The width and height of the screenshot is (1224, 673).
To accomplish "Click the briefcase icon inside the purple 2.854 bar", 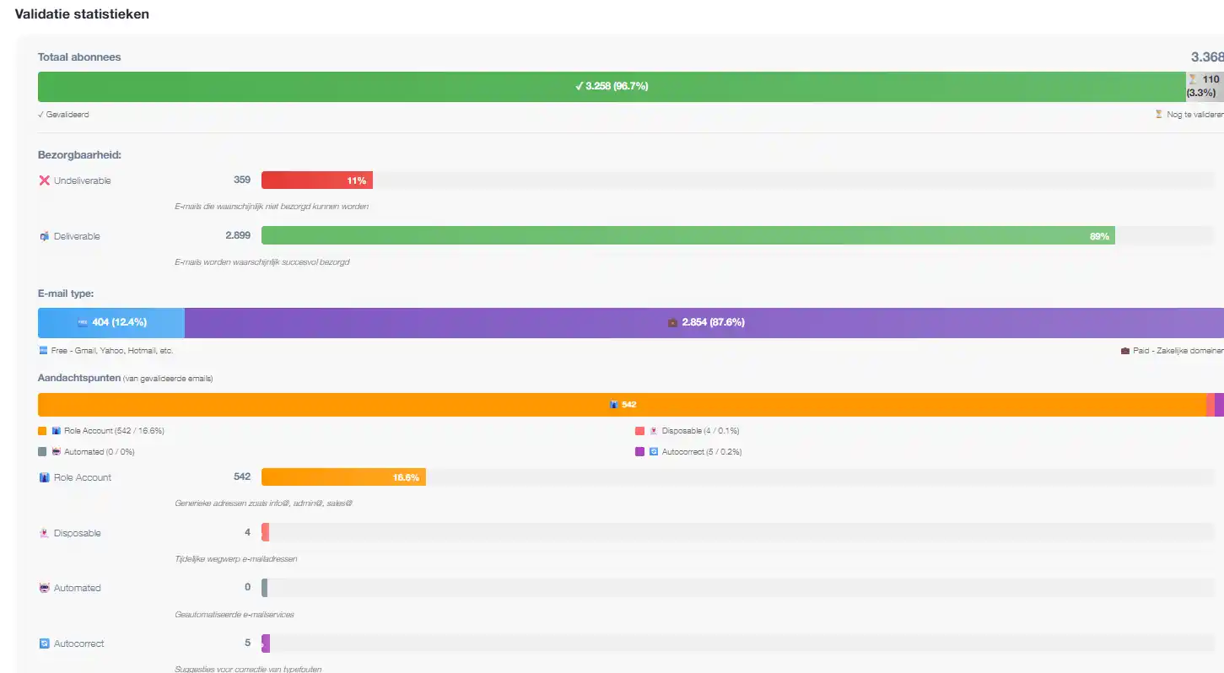I will coord(672,322).
